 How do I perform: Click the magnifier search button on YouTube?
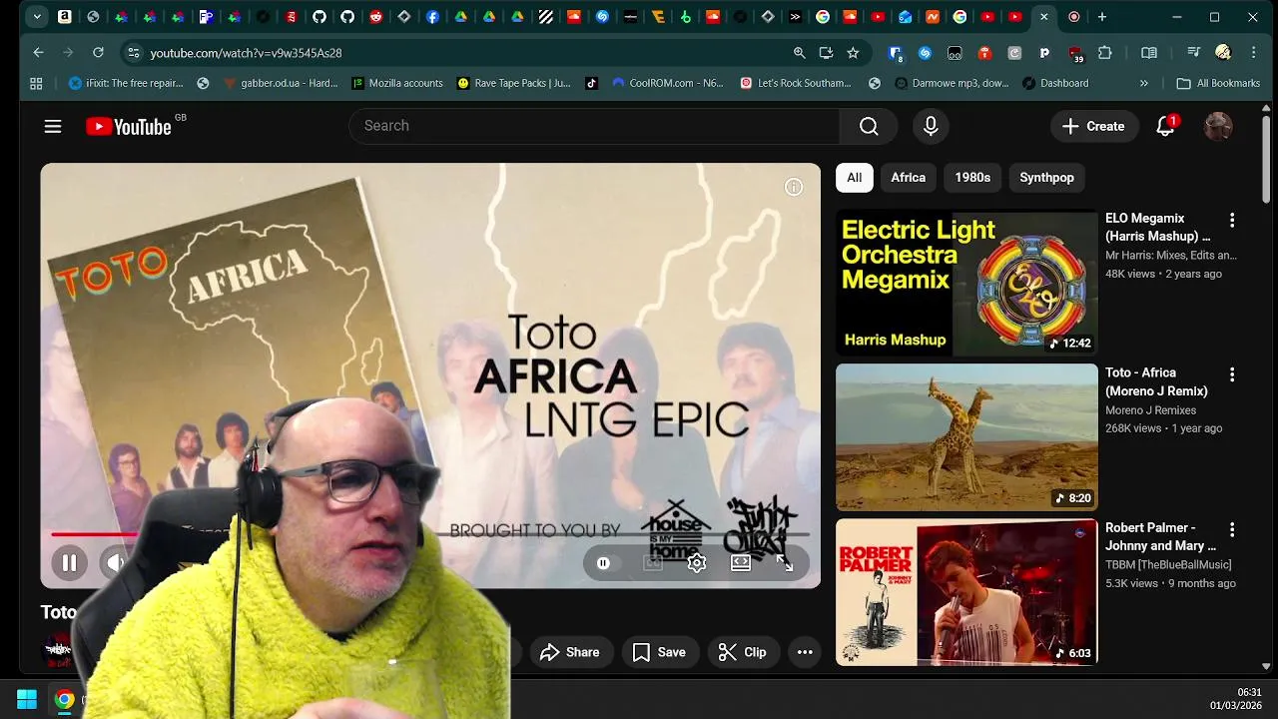click(869, 126)
